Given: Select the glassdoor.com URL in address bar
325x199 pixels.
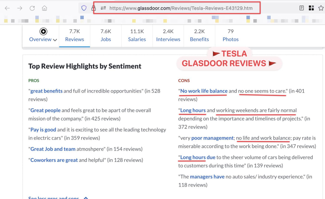Looking at the screenshot, I should [181, 8].
